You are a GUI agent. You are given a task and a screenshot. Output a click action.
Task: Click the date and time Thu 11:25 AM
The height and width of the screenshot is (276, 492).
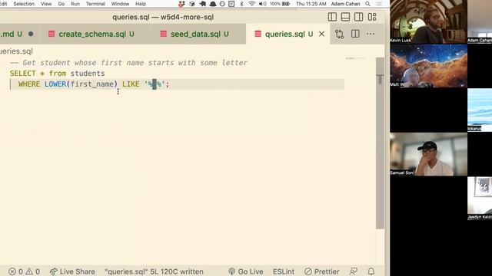point(311,4)
